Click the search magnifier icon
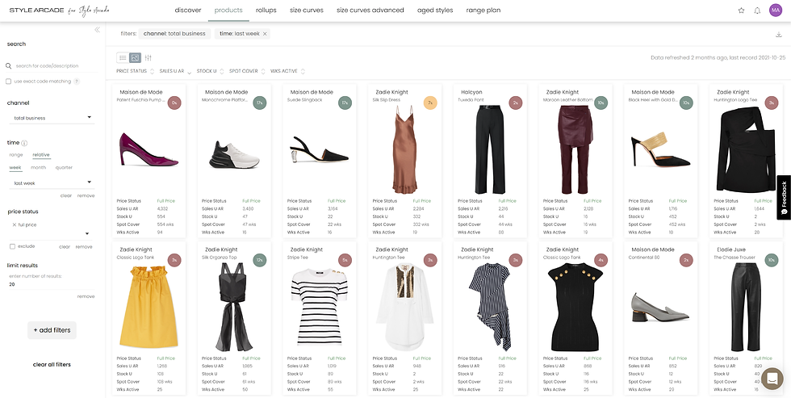 pyautogui.click(x=9, y=66)
